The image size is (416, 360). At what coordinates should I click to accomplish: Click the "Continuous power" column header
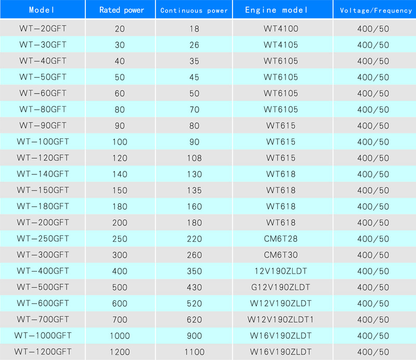point(194,9)
